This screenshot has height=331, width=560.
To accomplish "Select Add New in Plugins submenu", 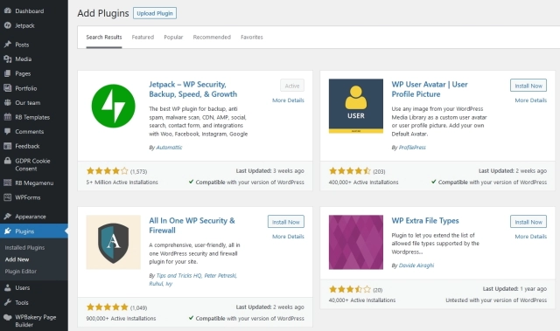I will tap(17, 259).
